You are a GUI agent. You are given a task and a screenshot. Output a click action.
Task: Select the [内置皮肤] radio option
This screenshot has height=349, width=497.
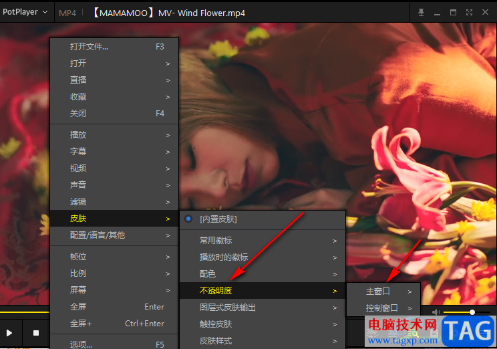pyautogui.click(x=263, y=219)
